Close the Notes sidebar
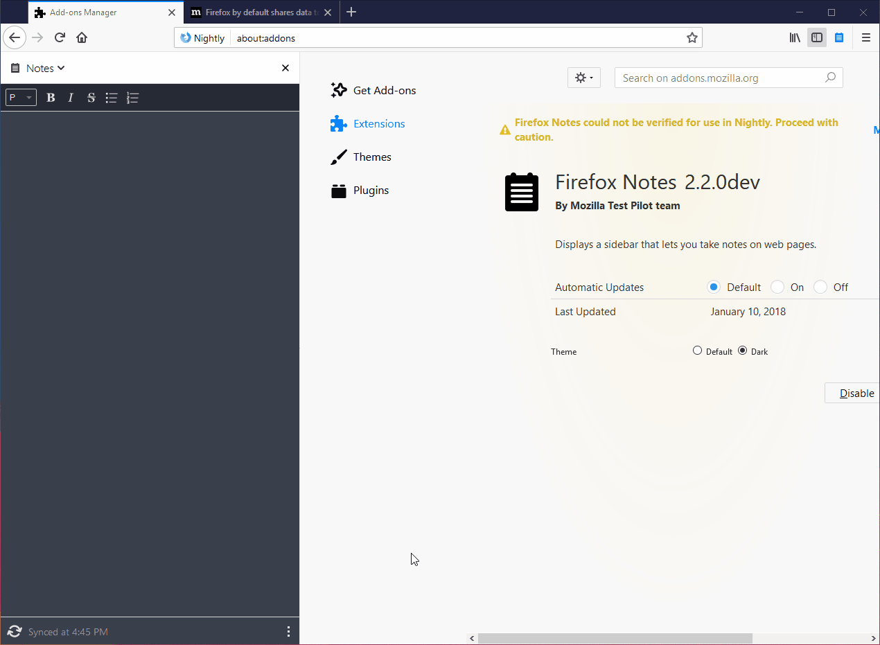Screen dimensions: 880x645 pyautogui.click(x=285, y=68)
